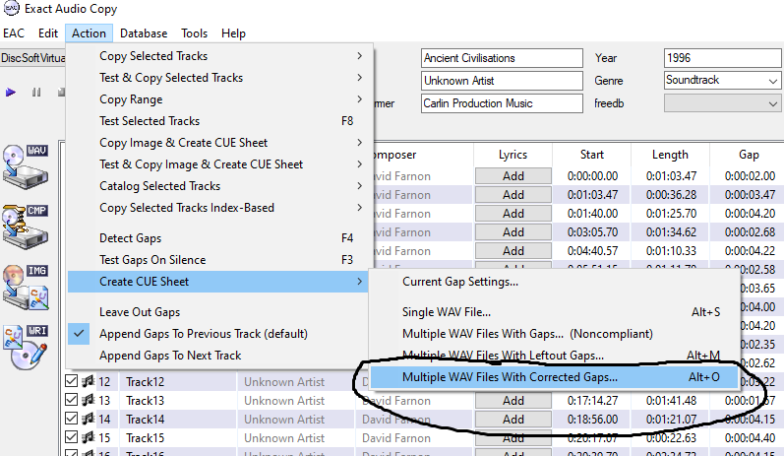Click Add lyrics button for start 0:01:03.47

coord(513,195)
